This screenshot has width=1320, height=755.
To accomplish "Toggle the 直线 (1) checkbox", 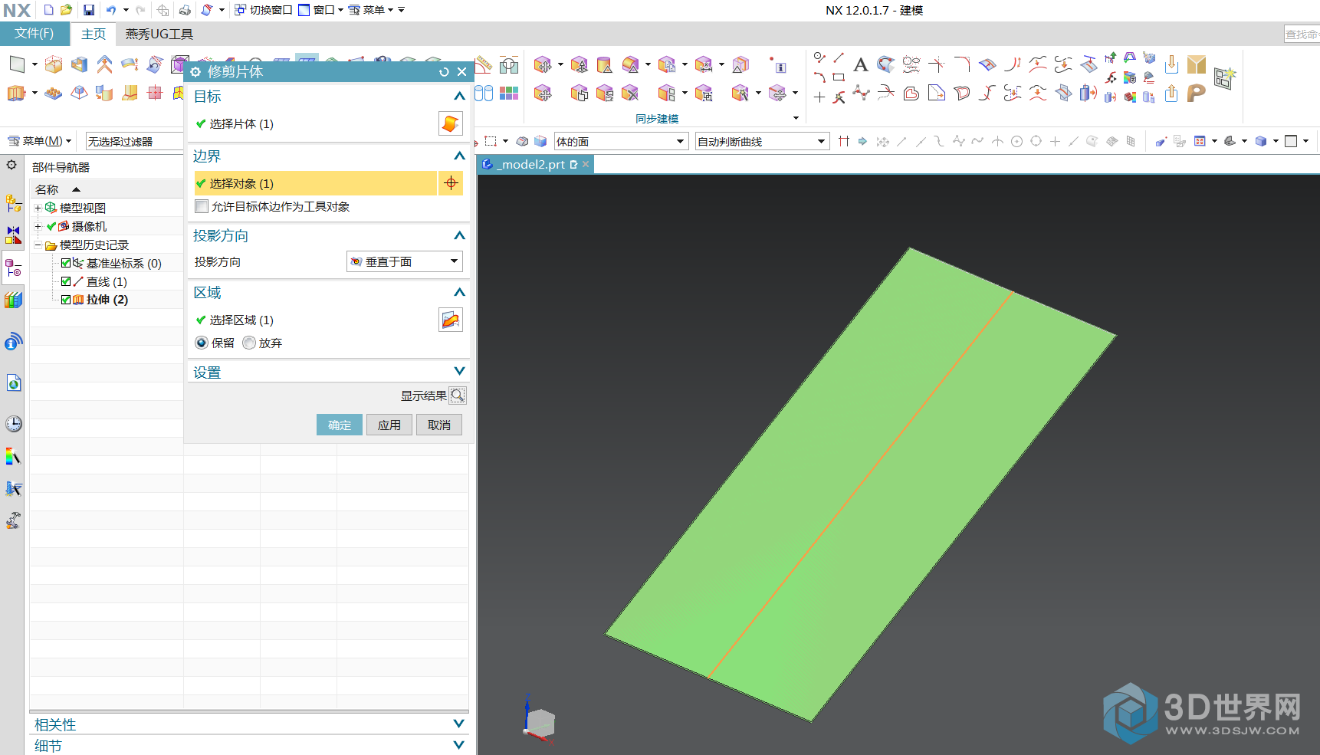I will [x=66, y=281].
